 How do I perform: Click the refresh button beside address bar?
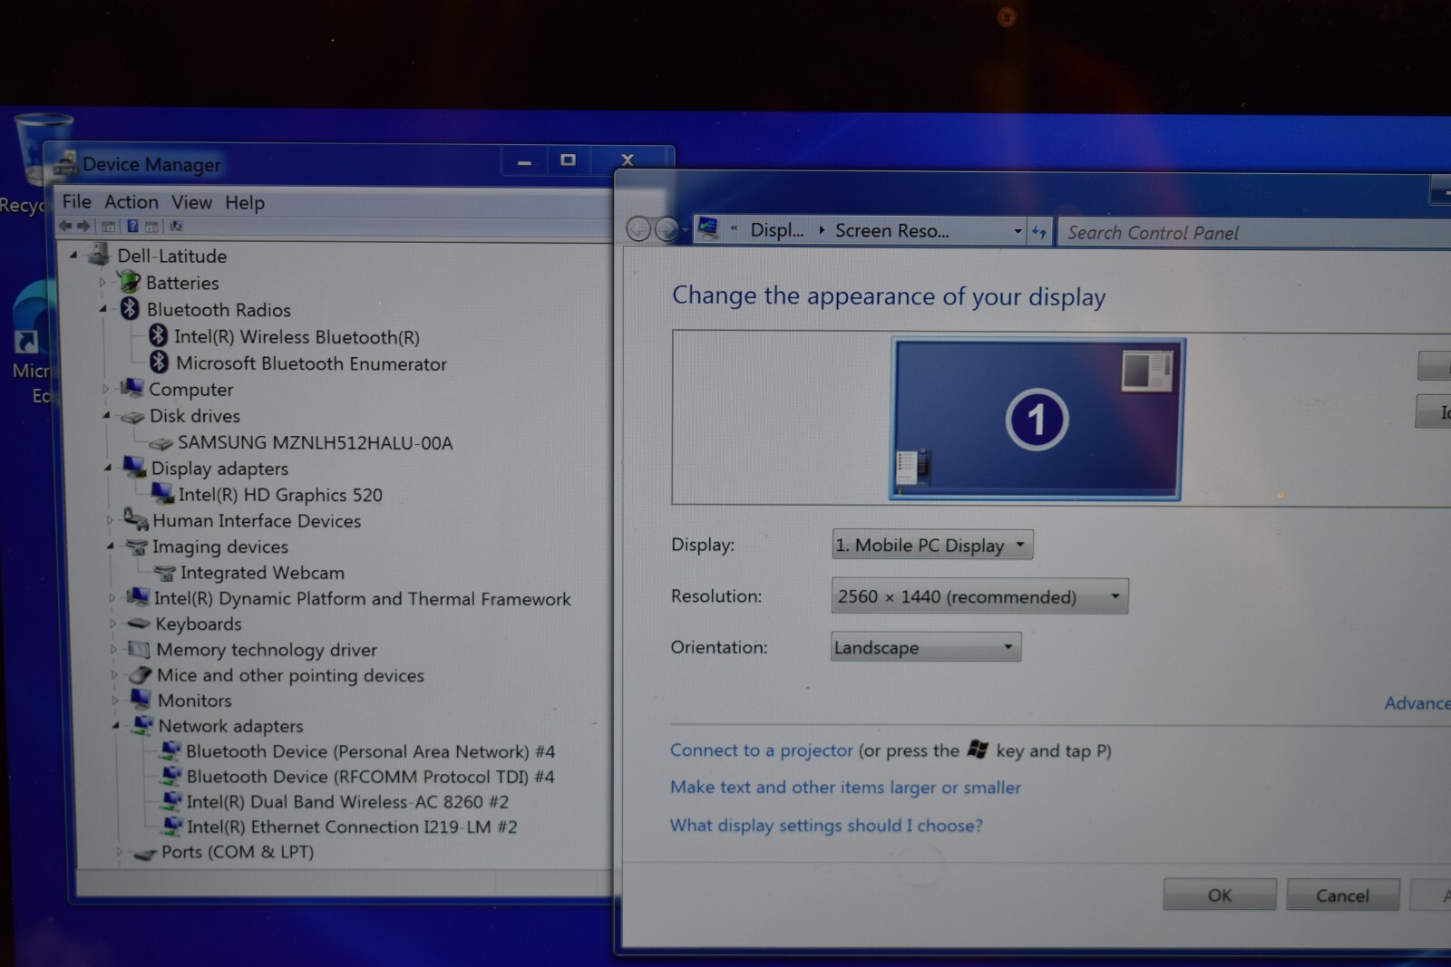[1039, 232]
